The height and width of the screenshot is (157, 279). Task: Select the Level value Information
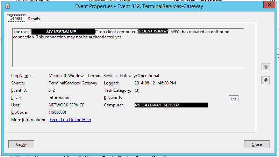tap(59, 98)
